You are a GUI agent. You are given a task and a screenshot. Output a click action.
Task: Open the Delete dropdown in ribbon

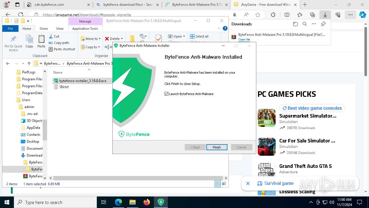114,39
